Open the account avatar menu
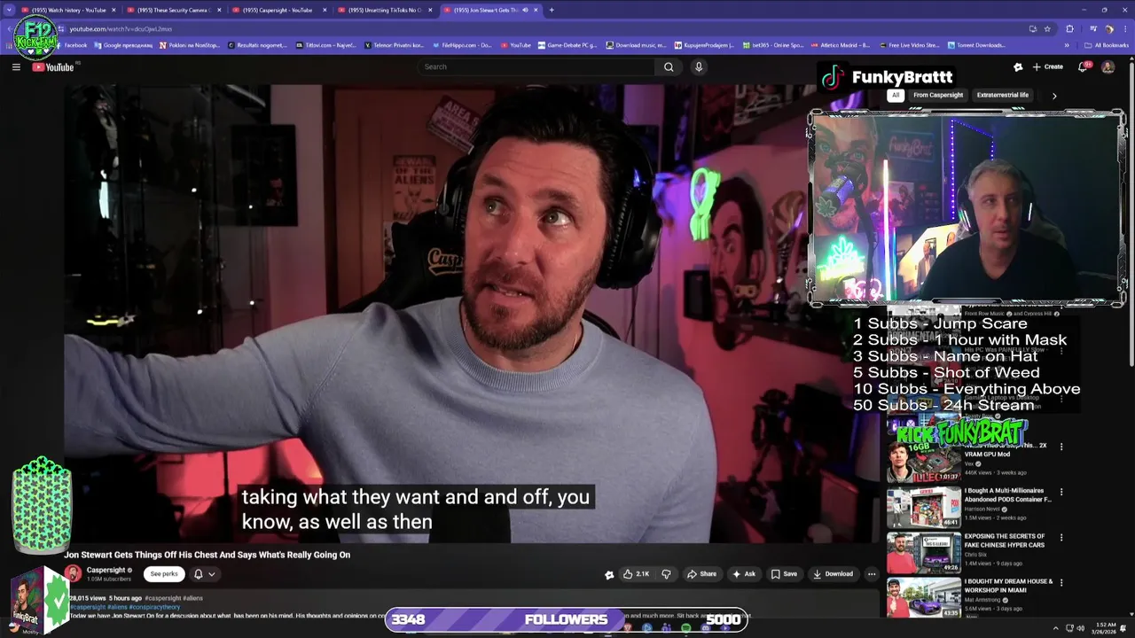 point(1108,67)
